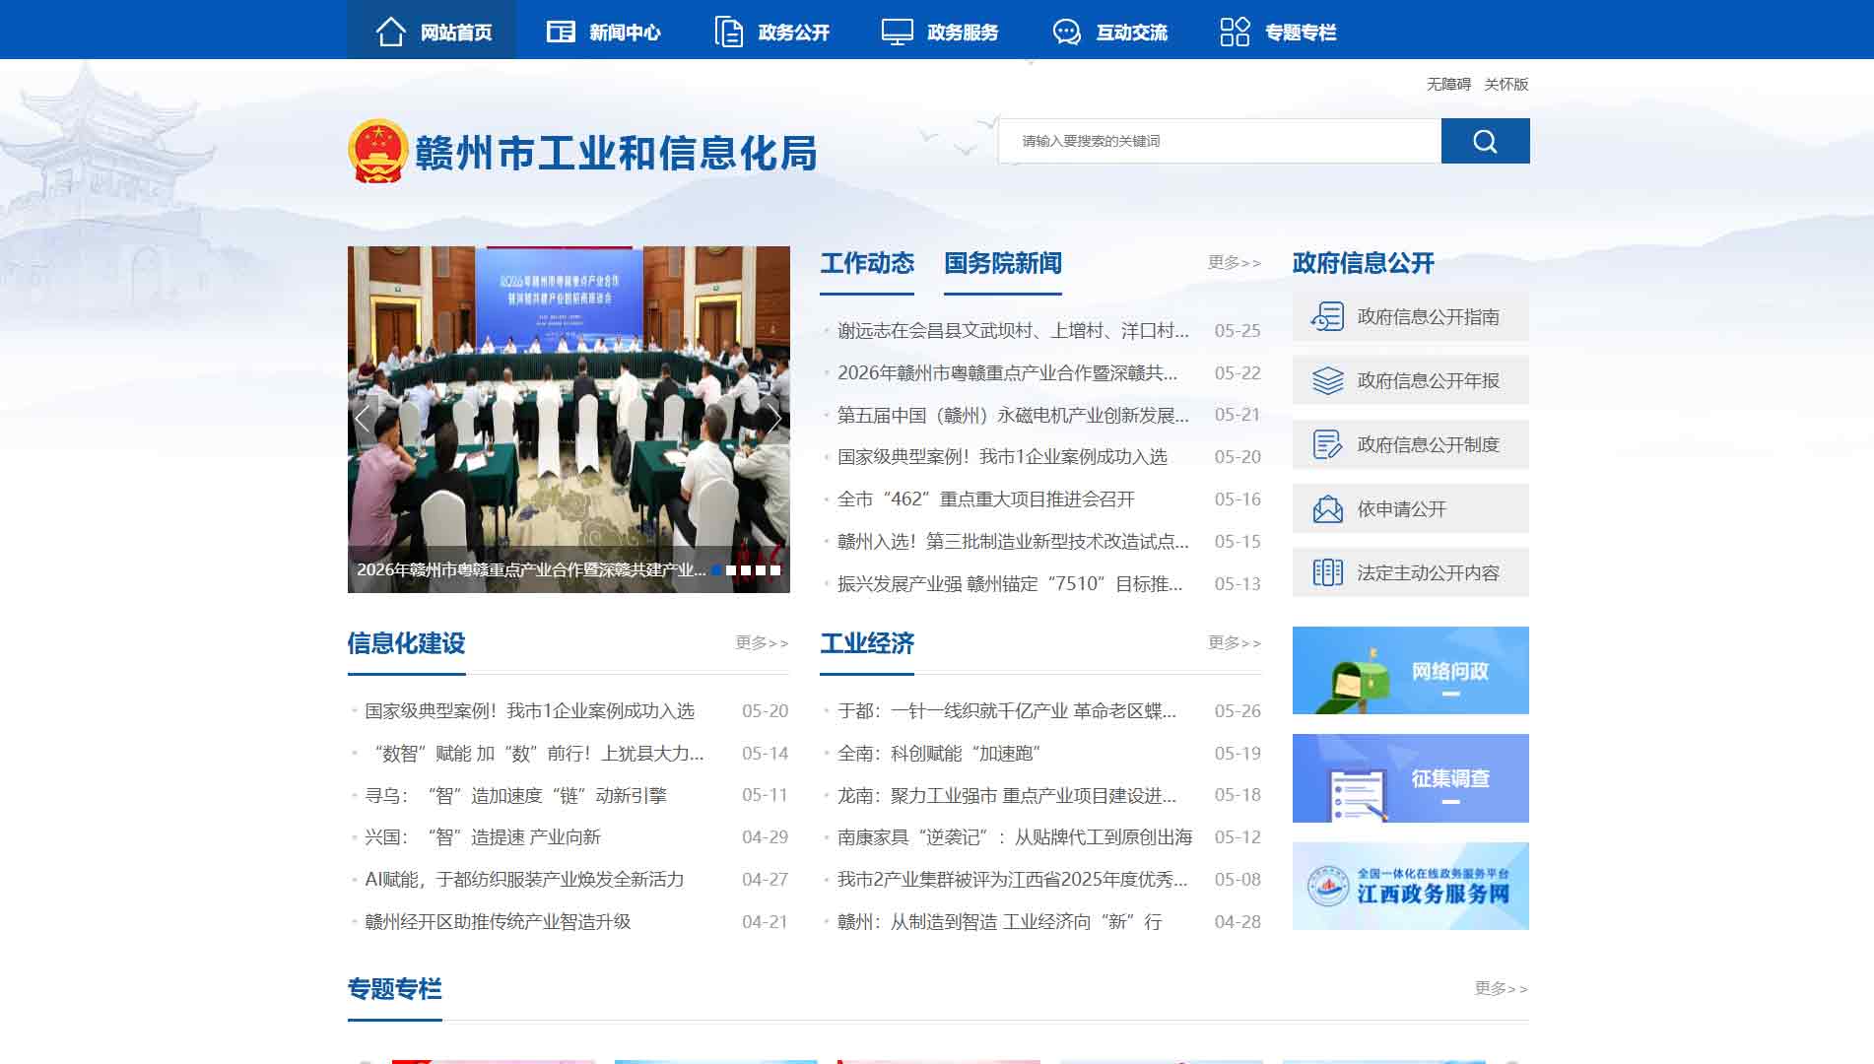Click the monitor icon beside 政务服务
Screen dimensions: 1874x1064
click(x=898, y=32)
